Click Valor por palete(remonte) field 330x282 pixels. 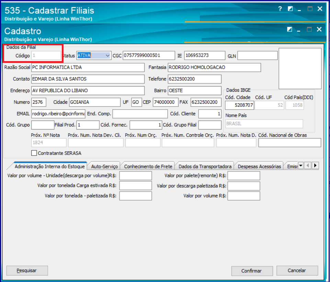point(244,176)
